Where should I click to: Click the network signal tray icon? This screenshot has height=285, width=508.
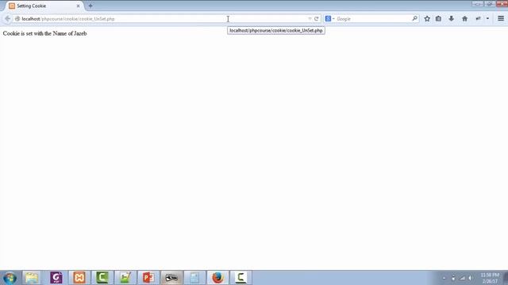tap(462, 278)
